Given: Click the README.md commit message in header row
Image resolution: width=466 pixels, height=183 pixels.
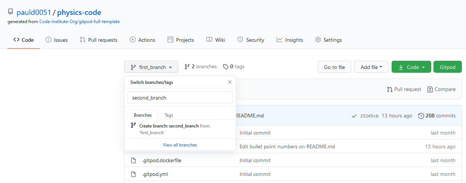Looking at the screenshot, I should [x=250, y=116].
